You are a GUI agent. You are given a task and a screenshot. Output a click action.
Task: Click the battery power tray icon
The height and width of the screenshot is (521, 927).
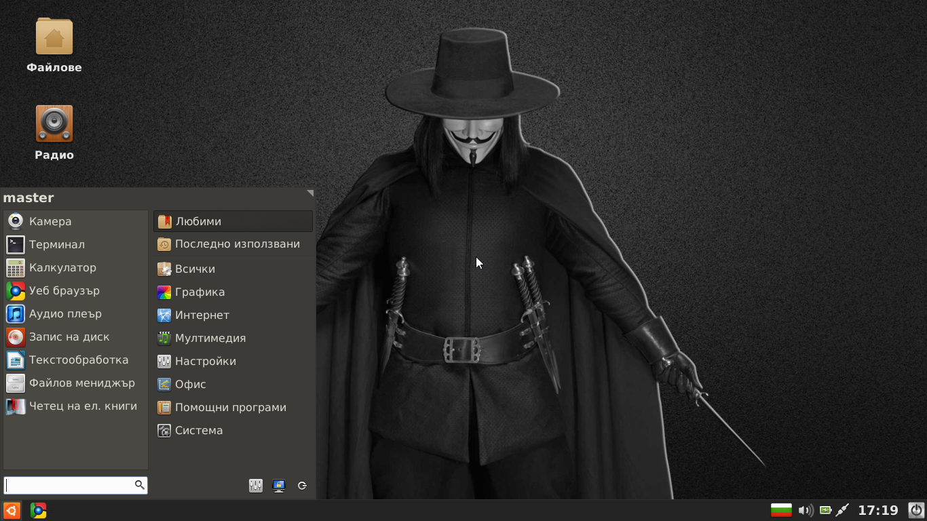point(825,510)
